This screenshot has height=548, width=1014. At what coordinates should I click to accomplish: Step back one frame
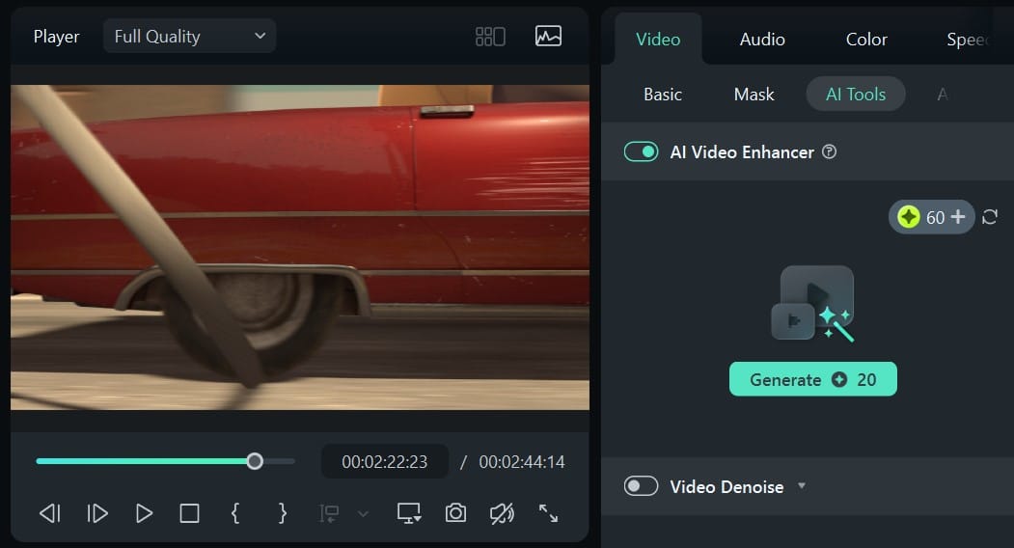50,513
